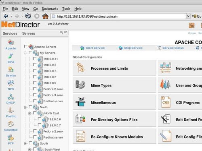The width and height of the screenshot is (202, 151).
Task: Select the Bind service icon
Action: tap(11, 56)
